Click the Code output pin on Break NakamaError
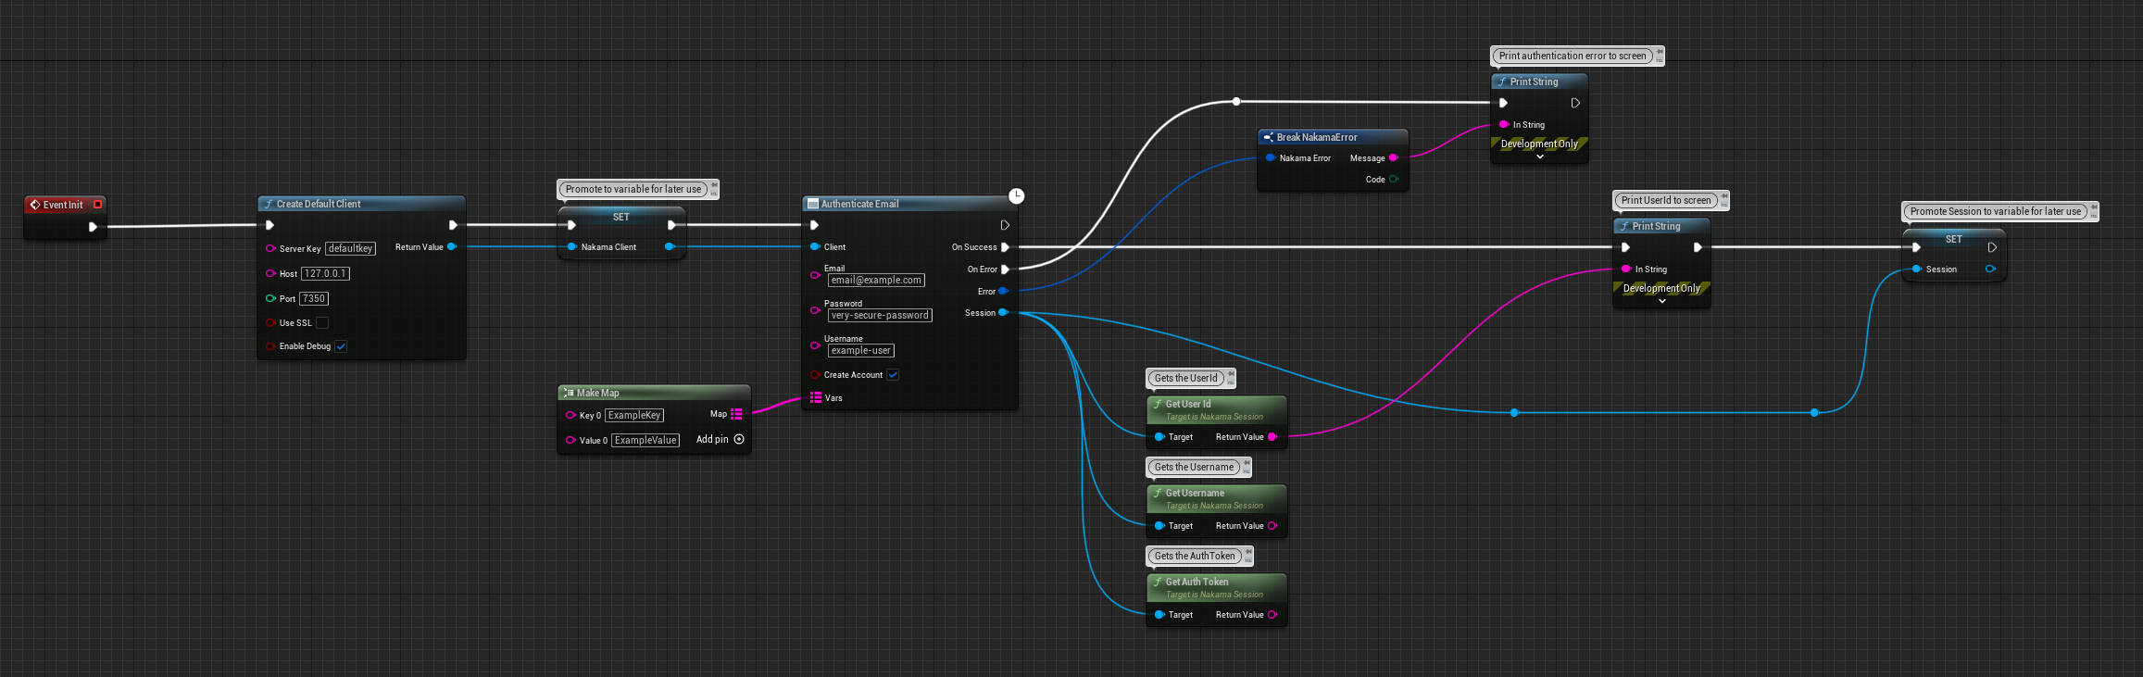The height and width of the screenshot is (677, 2143). pyautogui.click(x=1394, y=180)
